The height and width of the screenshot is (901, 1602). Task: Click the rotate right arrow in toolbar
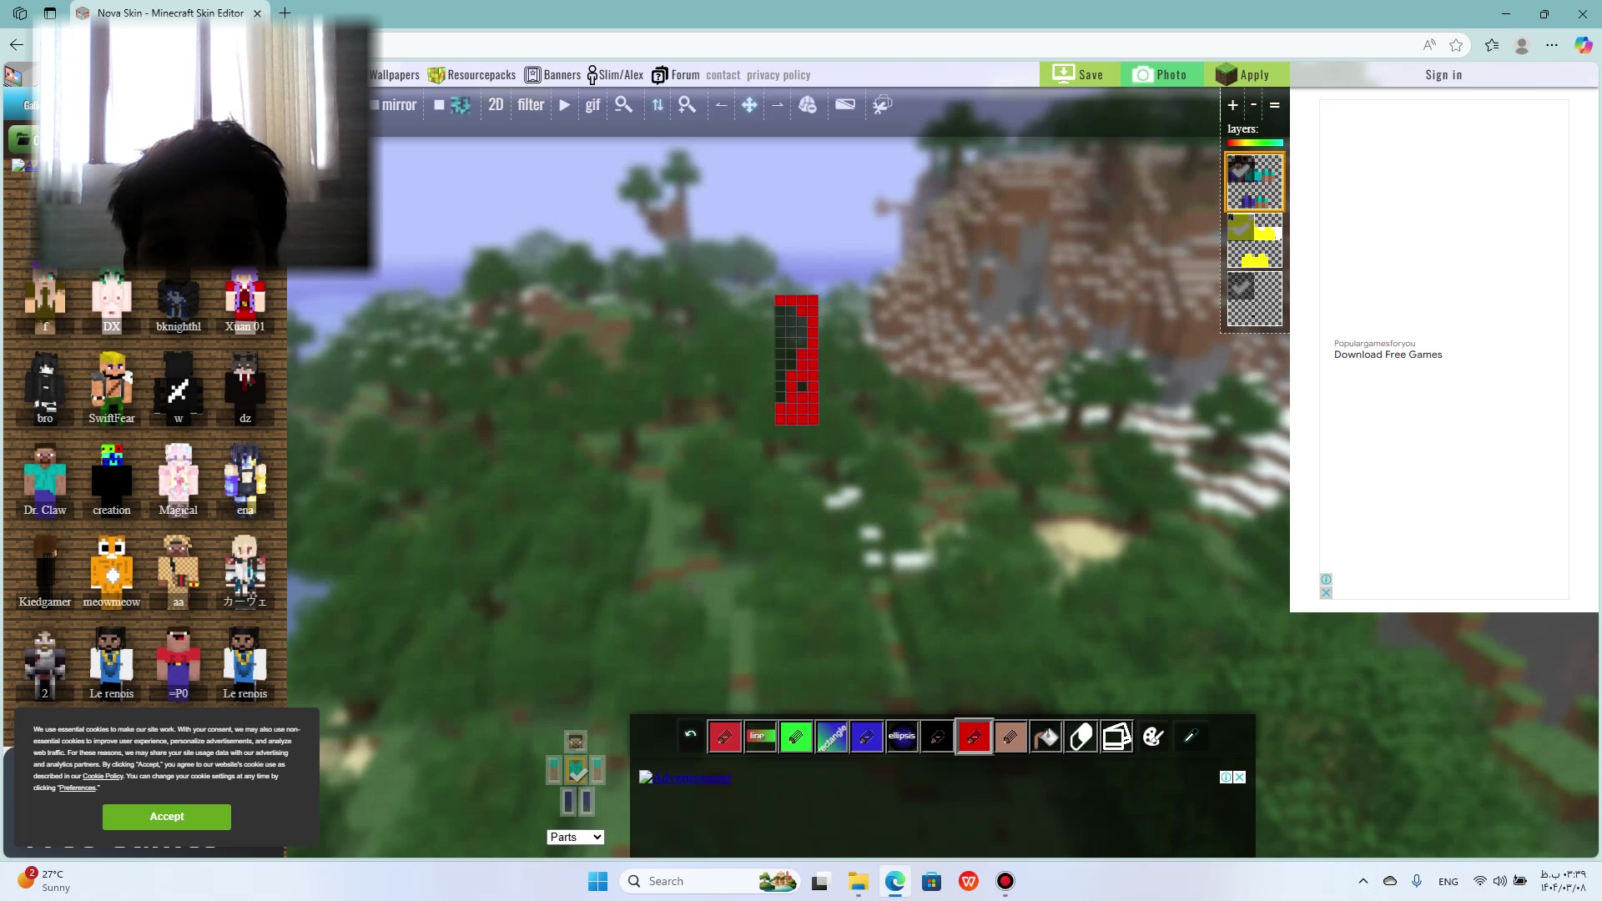[x=778, y=104]
